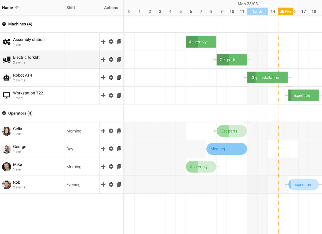This screenshot has height=234, width=322.
Task: Toggle the Name column sort order
Action: (17, 8)
